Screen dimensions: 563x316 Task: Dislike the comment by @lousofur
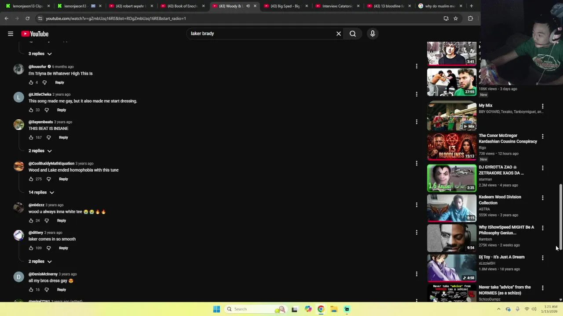click(44, 83)
